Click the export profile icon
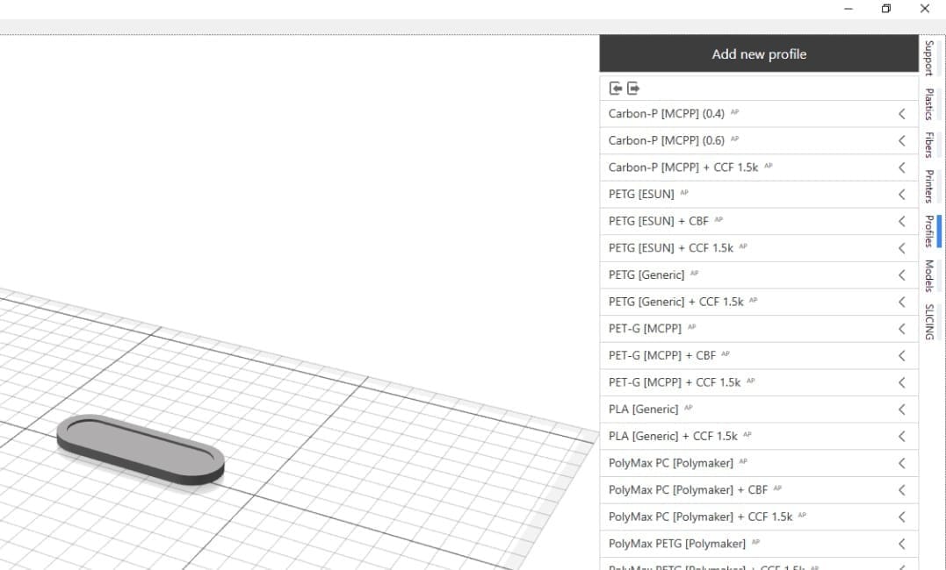 [633, 89]
